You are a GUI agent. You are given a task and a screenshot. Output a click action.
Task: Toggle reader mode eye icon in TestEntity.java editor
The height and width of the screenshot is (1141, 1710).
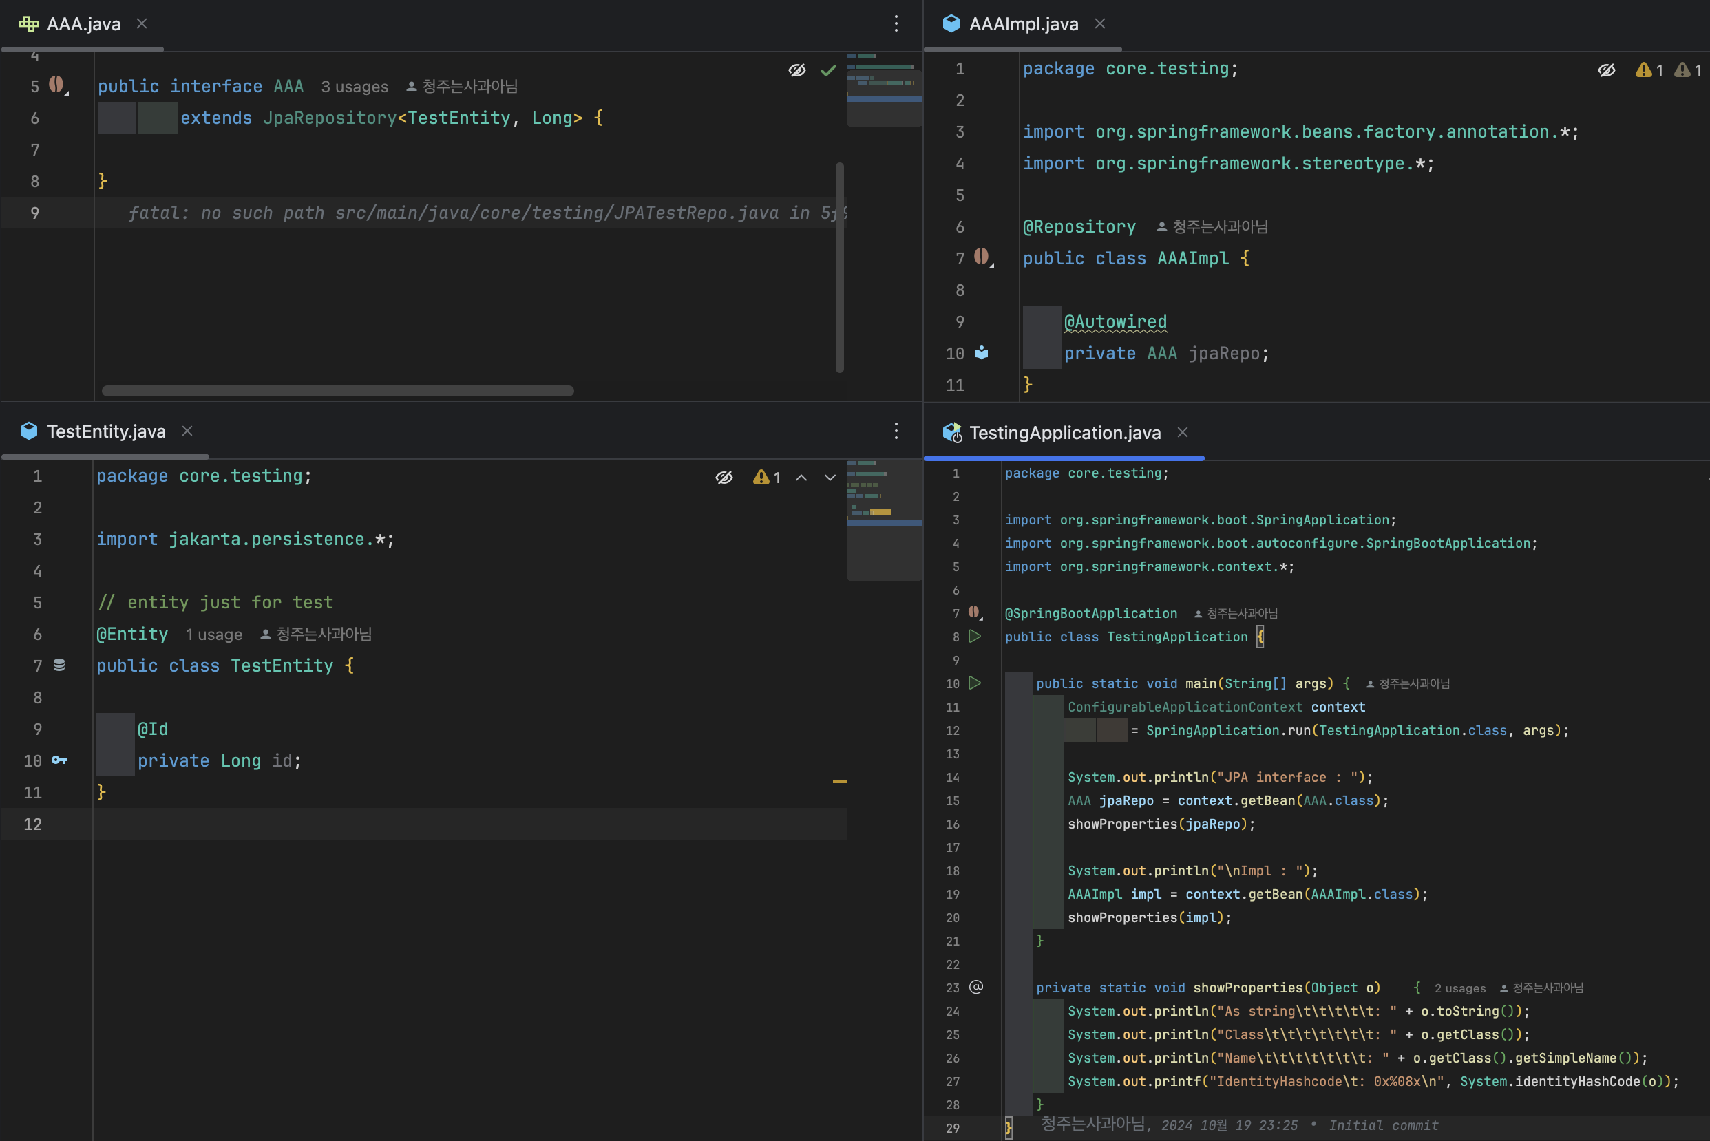click(x=724, y=478)
